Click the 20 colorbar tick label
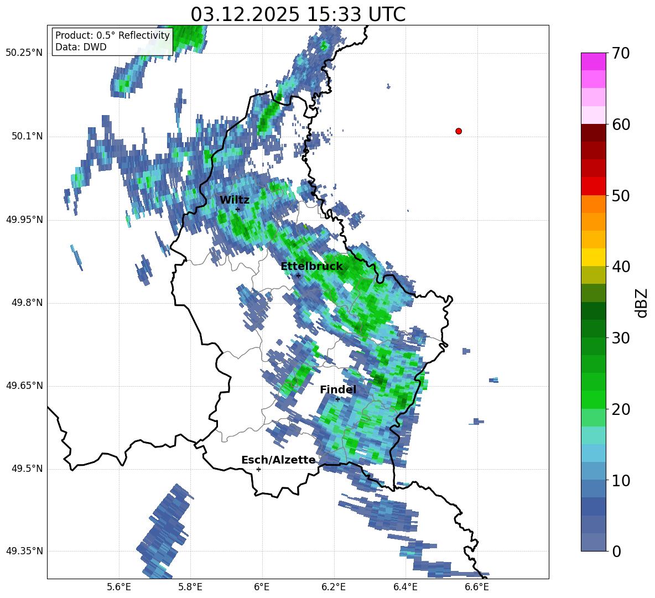 click(621, 409)
